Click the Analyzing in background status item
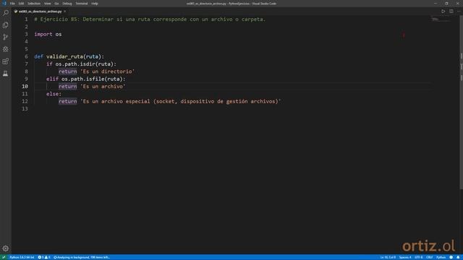The height and width of the screenshot is (260, 463). click(82, 257)
